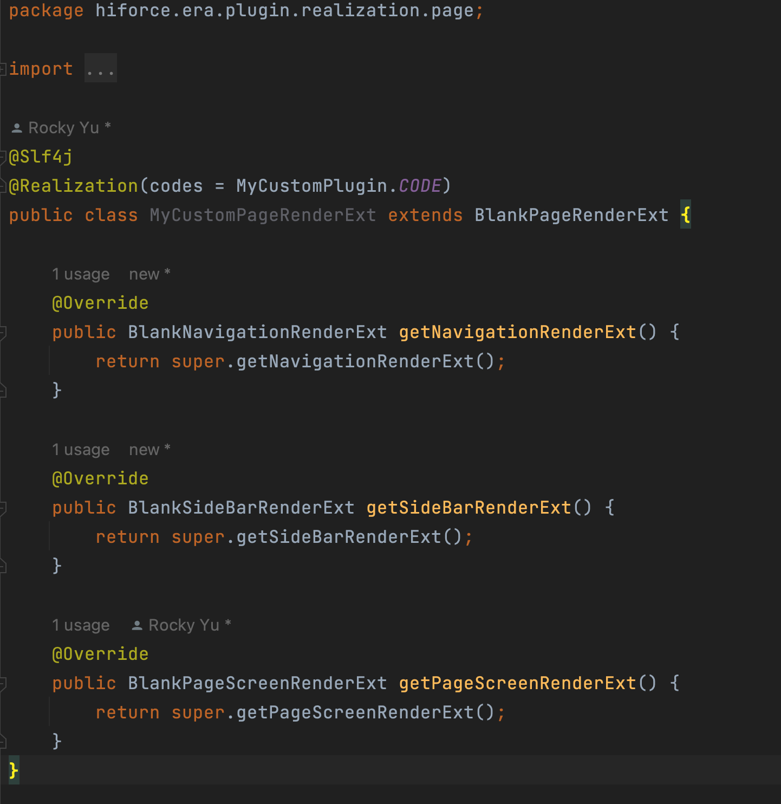Collapse the getPageScreenRenderExt method
The height and width of the screenshot is (804, 781).
pos(3,683)
